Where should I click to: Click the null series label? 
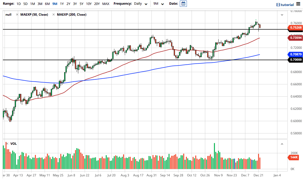(x=8, y=15)
